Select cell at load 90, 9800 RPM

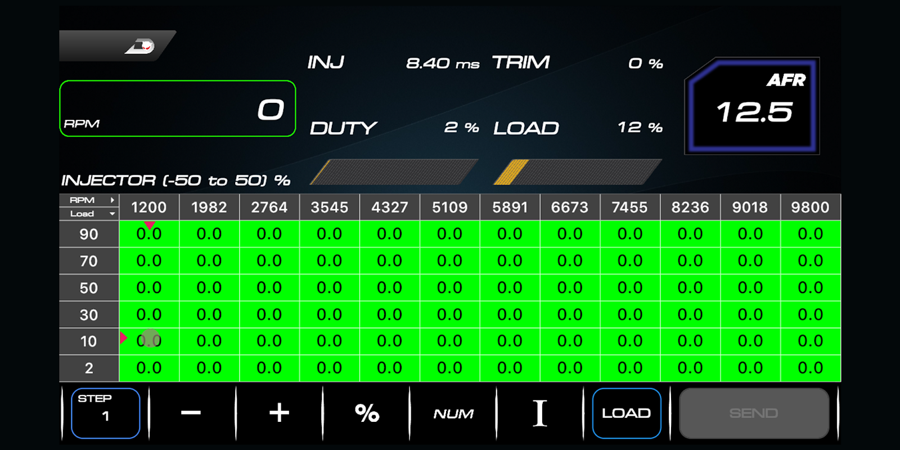click(811, 234)
